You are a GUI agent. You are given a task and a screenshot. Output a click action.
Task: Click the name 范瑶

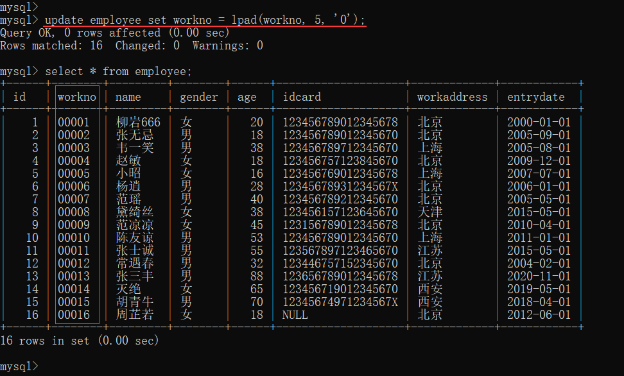click(x=128, y=199)
